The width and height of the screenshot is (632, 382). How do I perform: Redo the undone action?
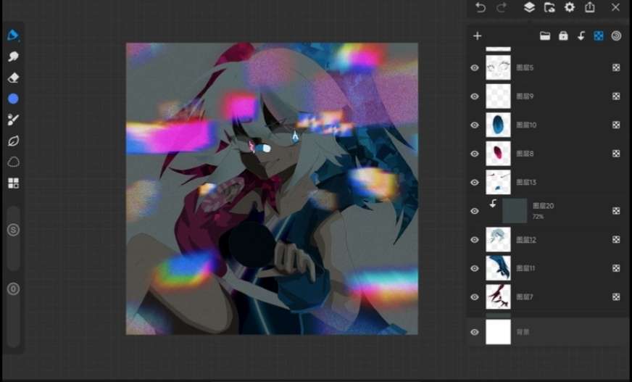coord(502,7)
